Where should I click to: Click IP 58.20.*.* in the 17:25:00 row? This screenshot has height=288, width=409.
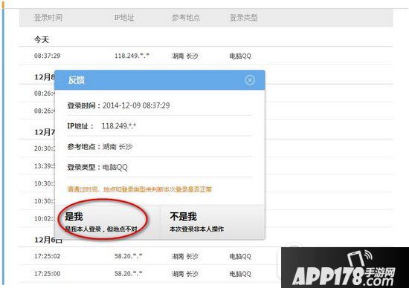tap(129, 274)
